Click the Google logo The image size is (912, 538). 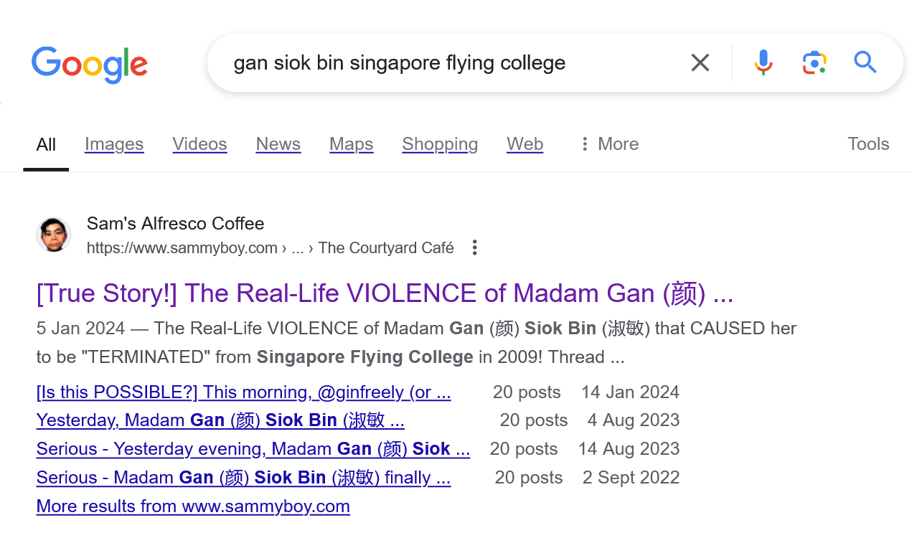pos(90,64)
